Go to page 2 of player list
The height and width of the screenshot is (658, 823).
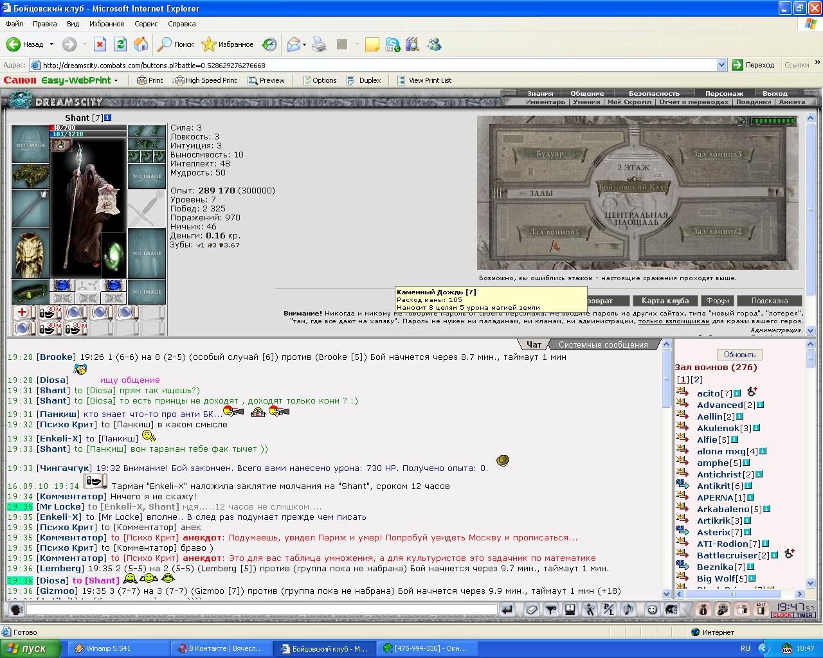[x=696, y=380]
